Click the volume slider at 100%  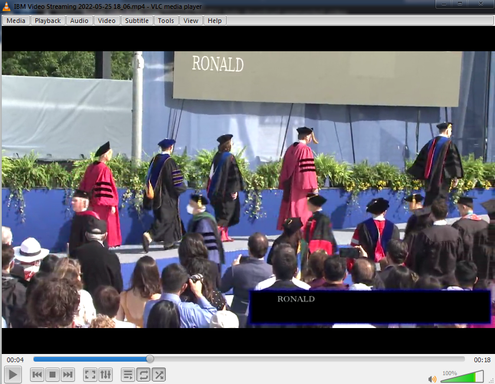tap(462, 376)
